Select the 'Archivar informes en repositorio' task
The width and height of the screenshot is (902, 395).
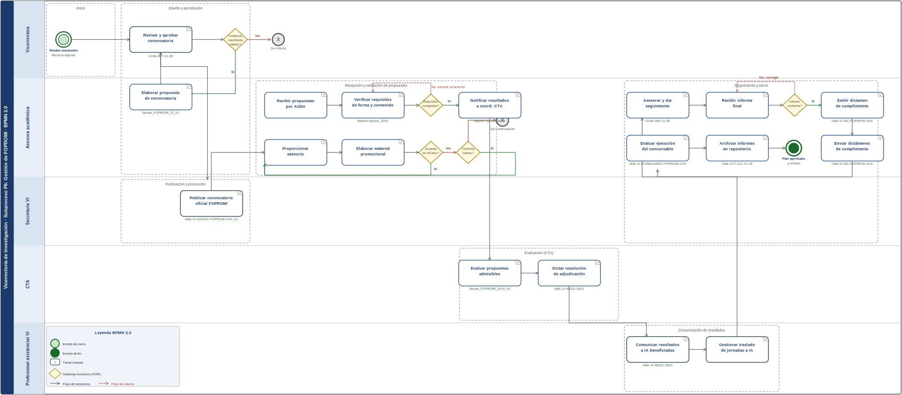point(737,148)
